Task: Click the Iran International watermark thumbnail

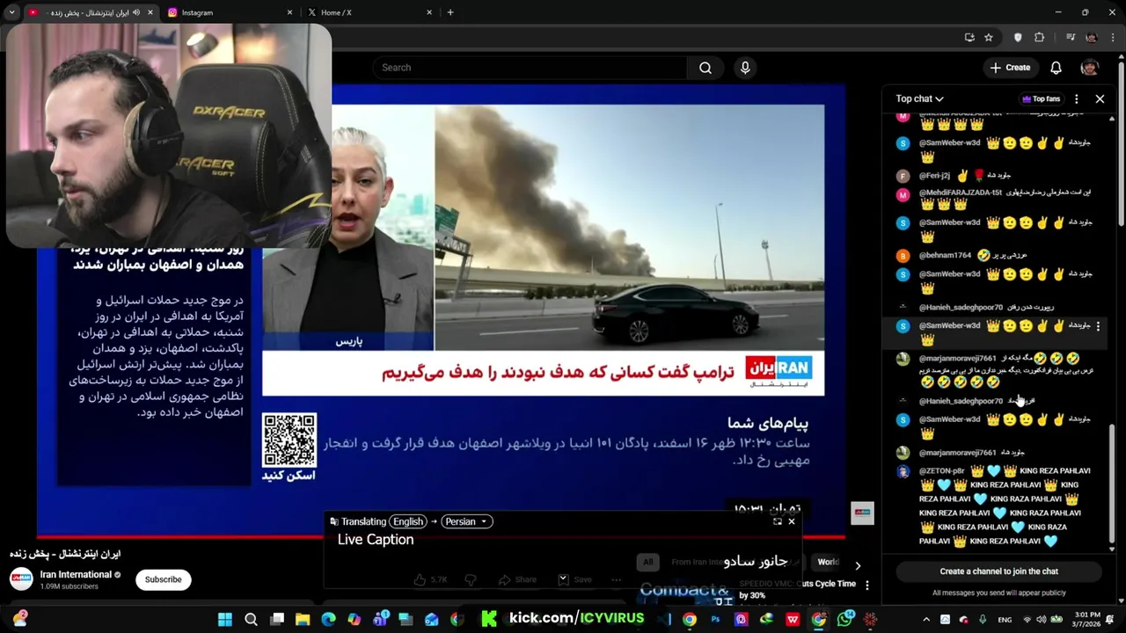Action: [862, 513]
